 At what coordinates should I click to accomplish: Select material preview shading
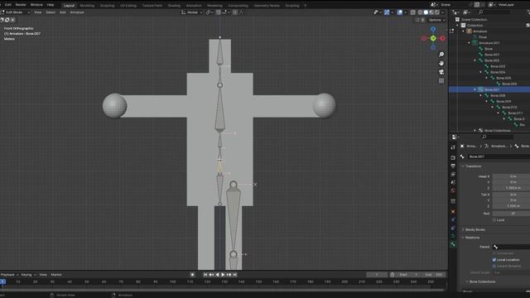pos(431,12)
